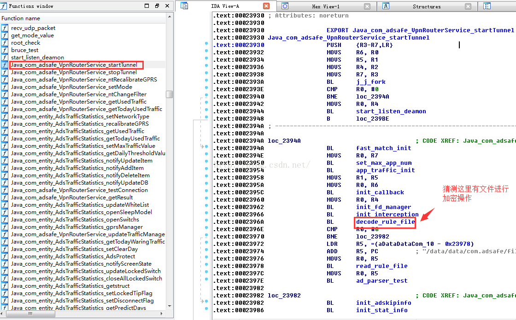Viewport: 516px width, 320px height.
Task: Follow the init_stat_info call operand
Action: (382, 310)
